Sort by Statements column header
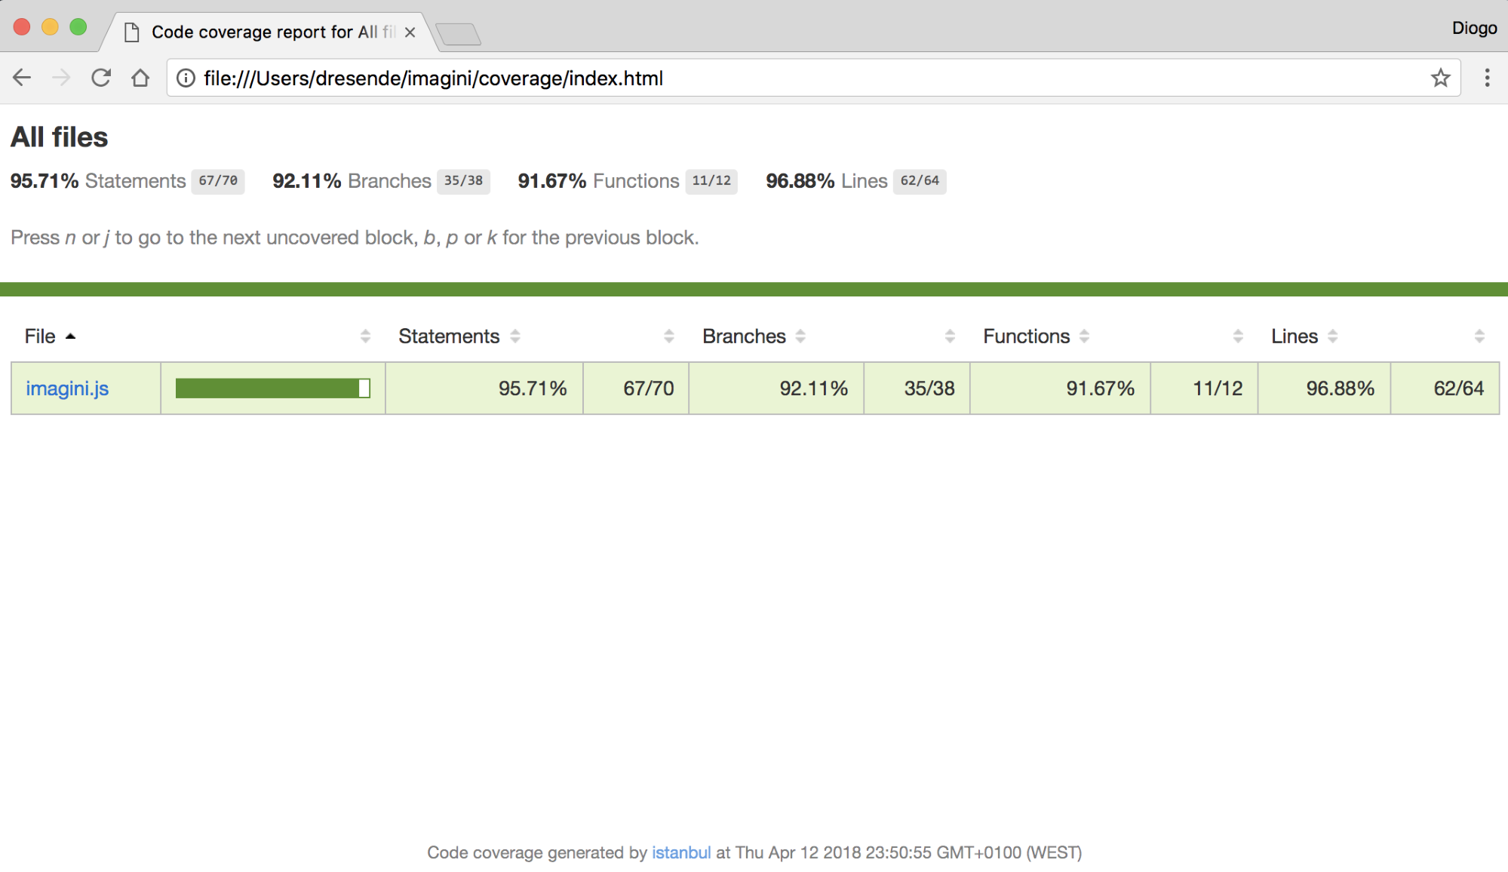Image resolution: width=1508 pixels, height=872 pixels. pyautogui.click(x=449, y=336)
